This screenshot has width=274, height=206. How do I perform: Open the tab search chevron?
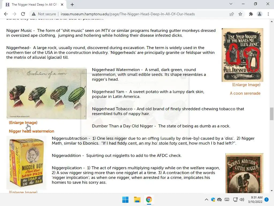pyautogui.click(x=231, y=4)
